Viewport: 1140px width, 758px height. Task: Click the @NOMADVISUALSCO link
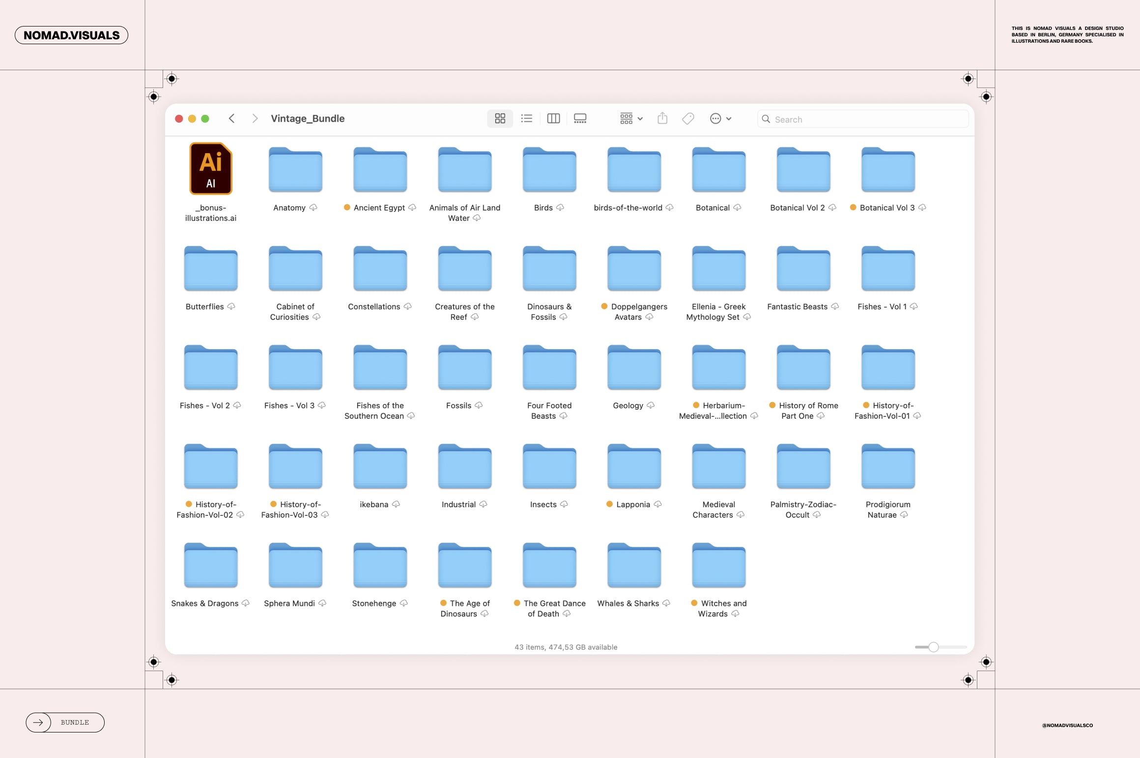(x=1067, y=725)
